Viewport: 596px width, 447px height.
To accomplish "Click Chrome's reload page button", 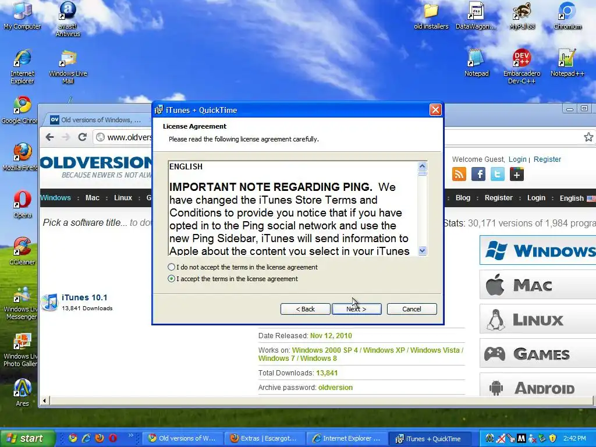I will 82,137.
